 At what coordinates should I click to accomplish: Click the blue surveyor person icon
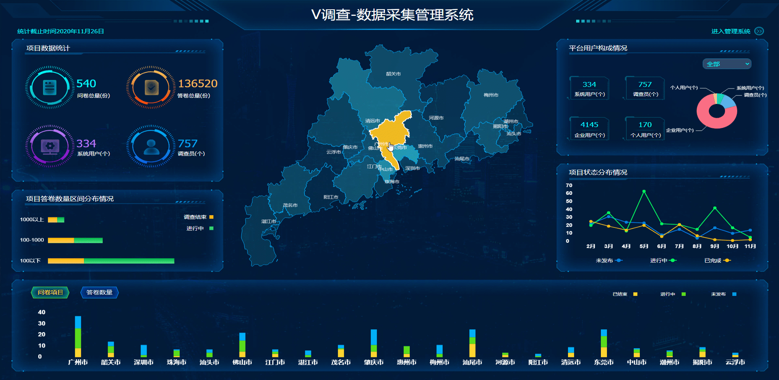[x=151, y=146]
